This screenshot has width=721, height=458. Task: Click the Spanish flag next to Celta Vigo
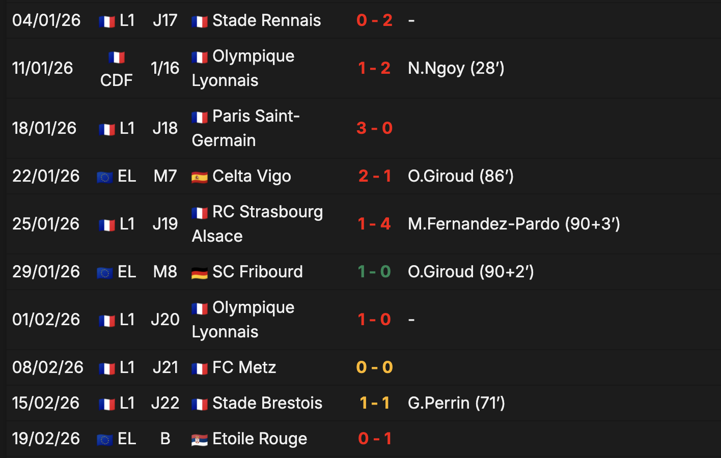(199, 177)
